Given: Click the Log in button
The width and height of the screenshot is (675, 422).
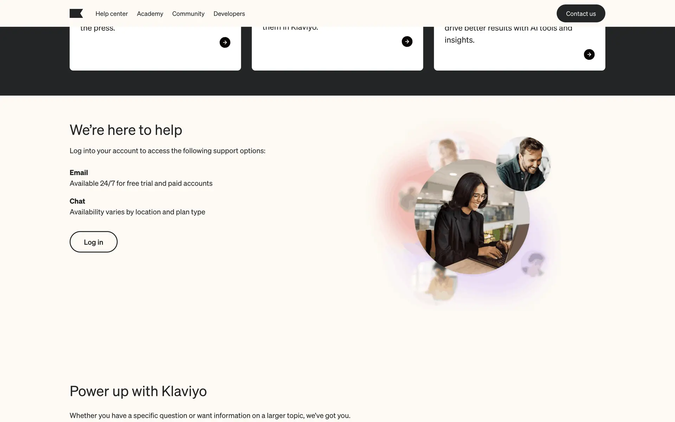Looking at the screenshot, I should pyautogui.click(x=94, y=242).
